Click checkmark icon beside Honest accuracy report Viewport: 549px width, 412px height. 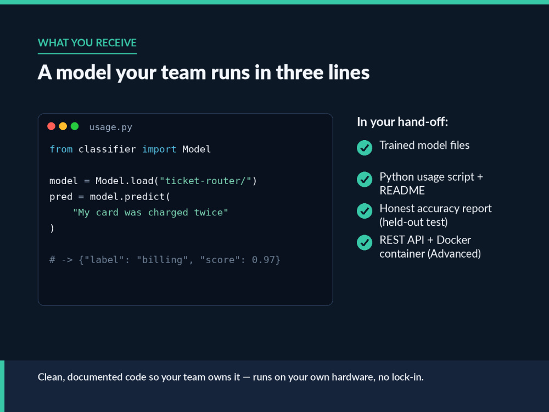(365, 211)
